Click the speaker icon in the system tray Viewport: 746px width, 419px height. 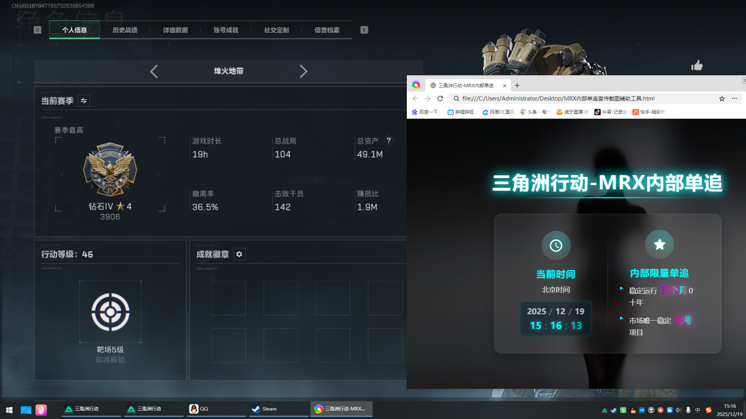(679, 409)
